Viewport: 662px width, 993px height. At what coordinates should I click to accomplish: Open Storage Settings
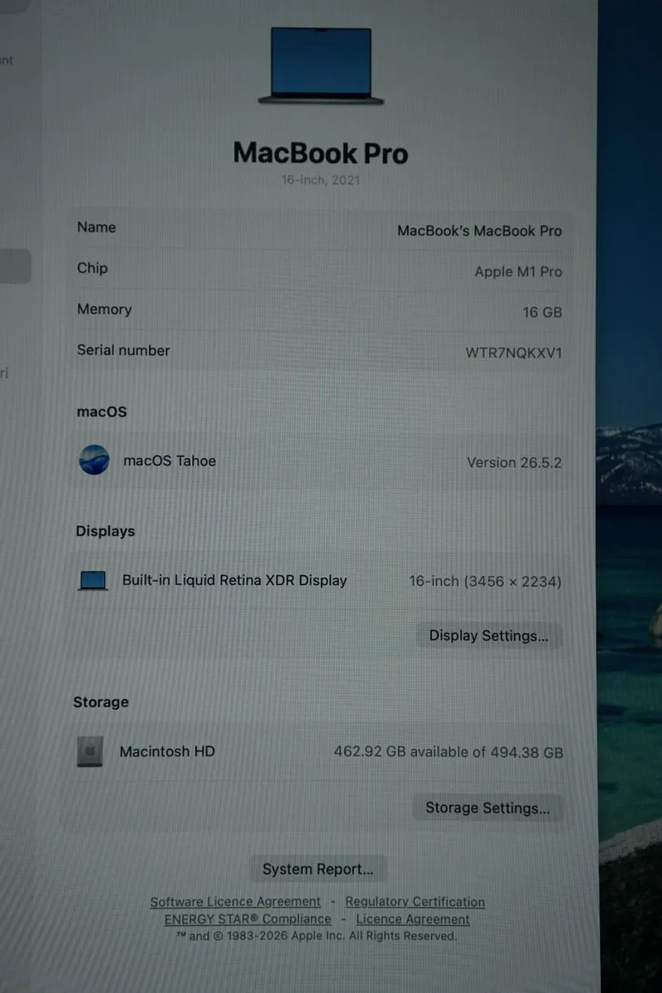[x=487, y=808]
